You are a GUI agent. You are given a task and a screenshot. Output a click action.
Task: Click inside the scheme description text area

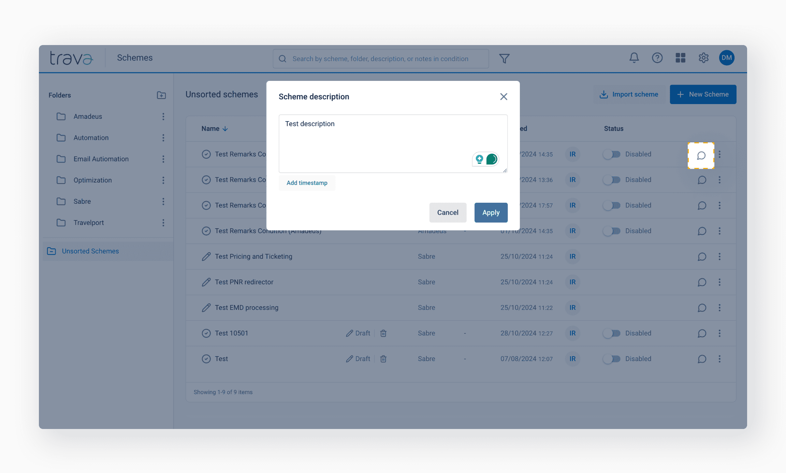pyautogui.click(x=375, y=143)
